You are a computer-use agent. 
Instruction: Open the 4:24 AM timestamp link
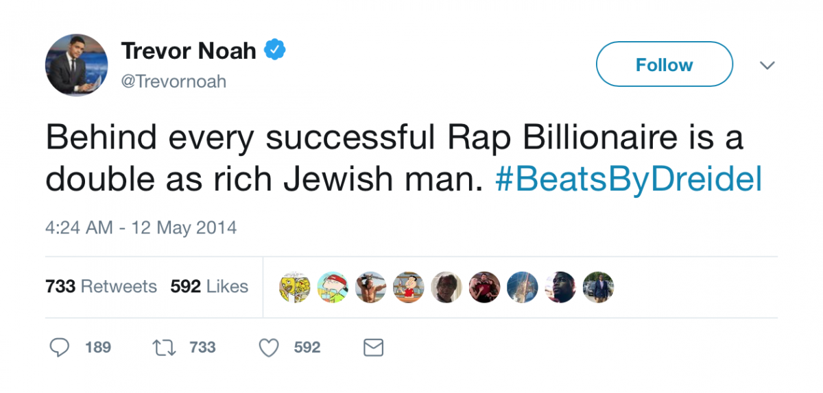tap(141, 227)
